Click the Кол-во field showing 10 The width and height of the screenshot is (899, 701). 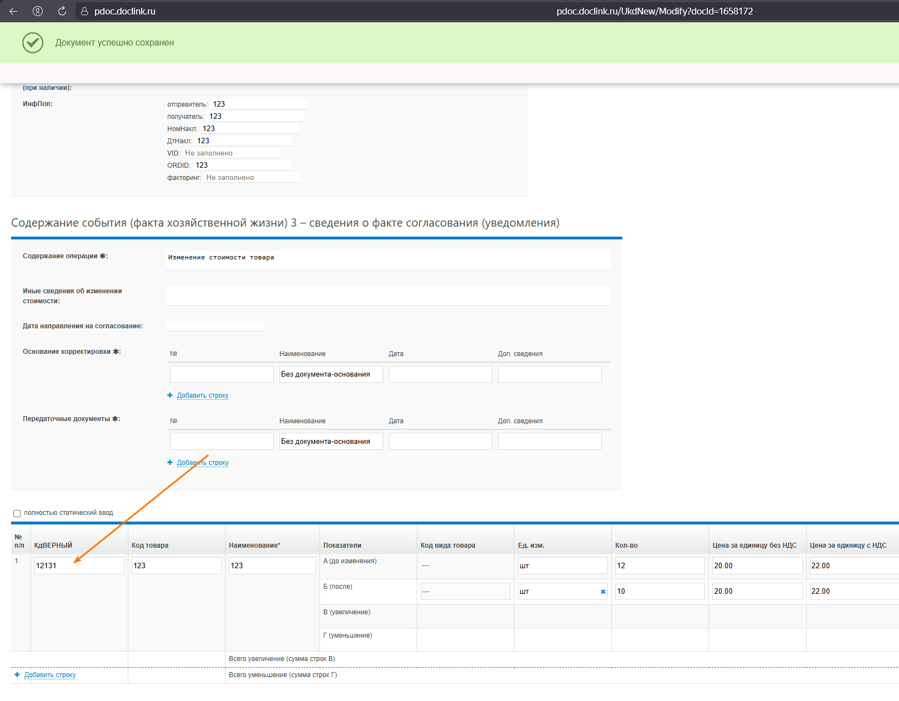pyautogui.click(x=660, y=592)
